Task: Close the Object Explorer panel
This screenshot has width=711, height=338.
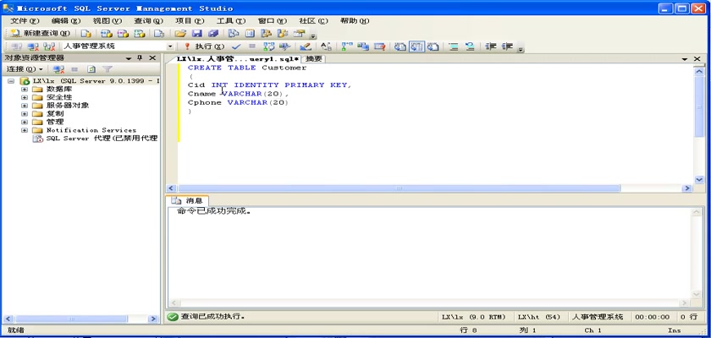Action: (x=153, y=58)
